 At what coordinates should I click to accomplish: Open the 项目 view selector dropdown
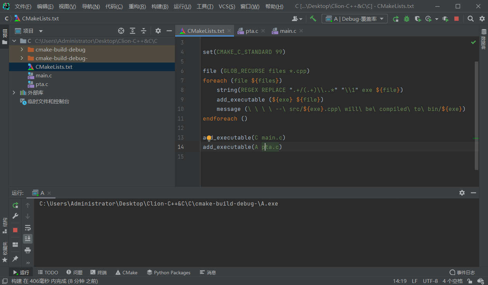[x=29, y=31]
